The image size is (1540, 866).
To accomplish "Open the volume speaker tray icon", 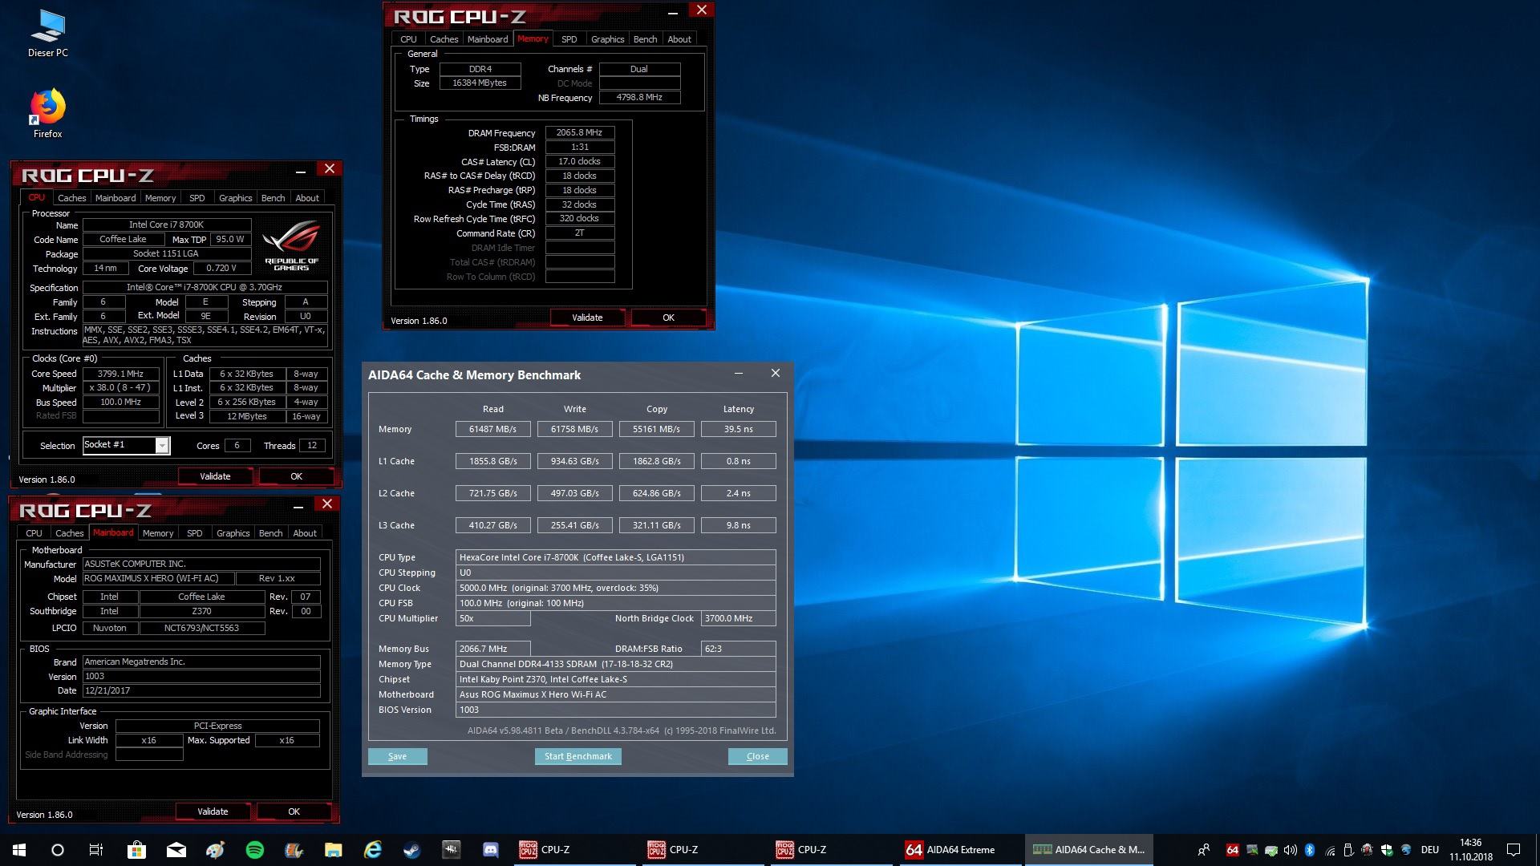I will (1290, 850).
